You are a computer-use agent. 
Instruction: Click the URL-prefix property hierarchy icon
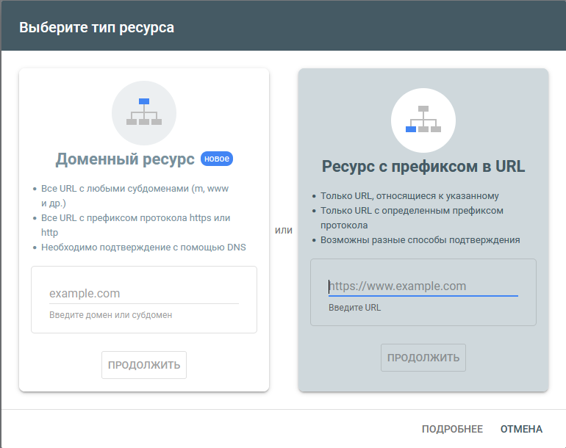point(423,119)
